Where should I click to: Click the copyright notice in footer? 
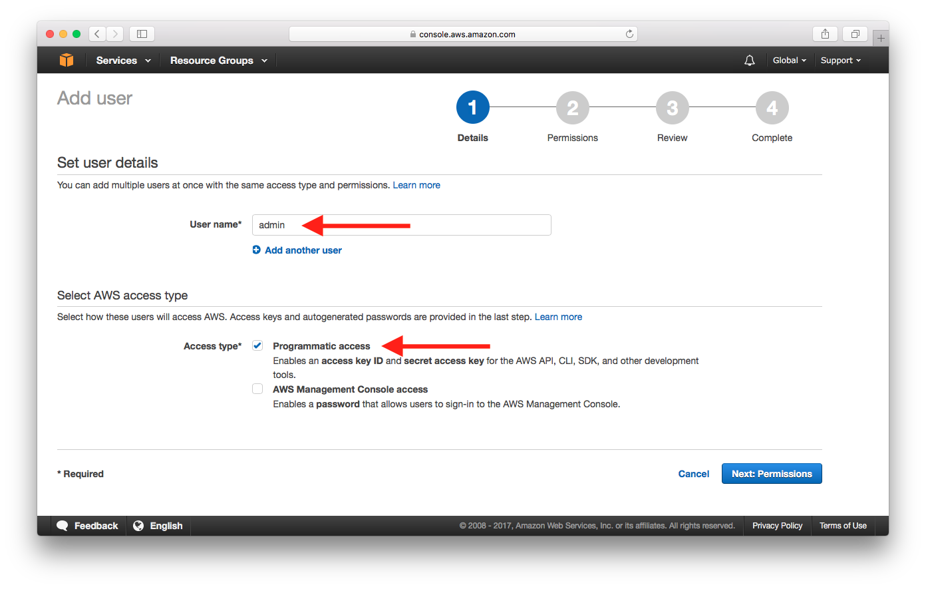(597, 526)
